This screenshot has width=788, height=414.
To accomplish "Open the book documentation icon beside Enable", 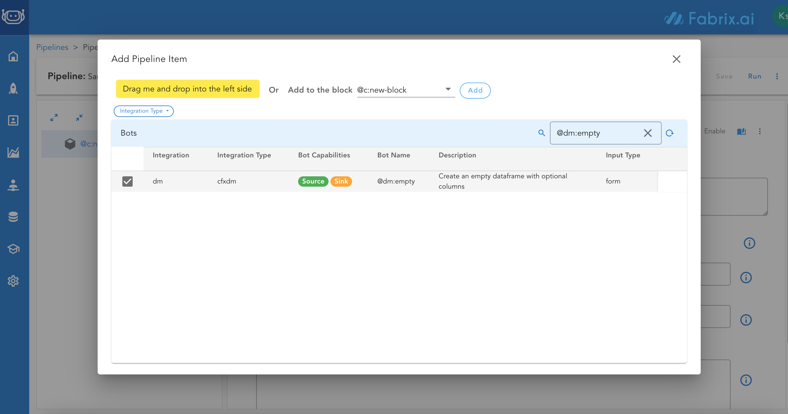I will (x=741, y=131).
